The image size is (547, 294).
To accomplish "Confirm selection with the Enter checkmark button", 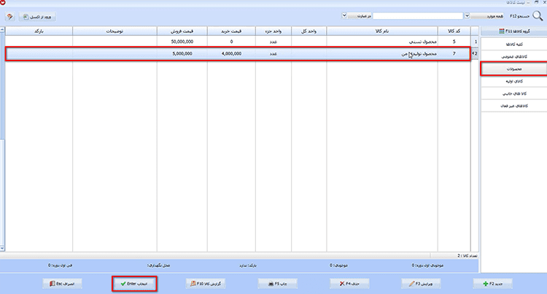I will pyautogui.click(x=134, y=284).
